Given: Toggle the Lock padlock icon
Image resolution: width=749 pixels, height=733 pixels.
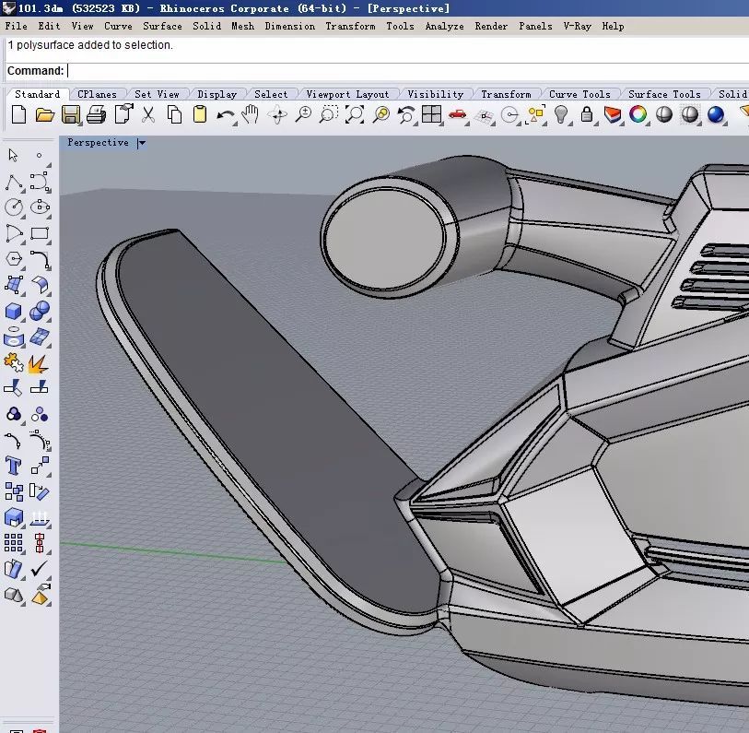Looking at the screenshot, I should pyautogui.click(x=586, y=115).
